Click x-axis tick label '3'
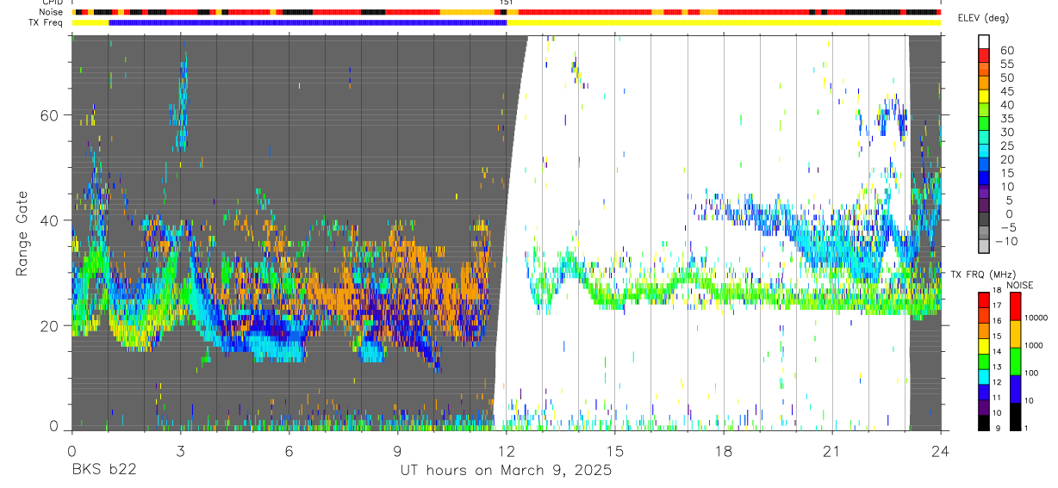This screenshot has height=488, width=1058. (x=180, y=451)
